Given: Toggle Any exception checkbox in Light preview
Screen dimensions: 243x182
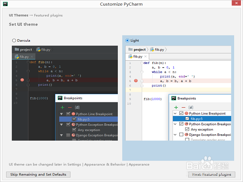Looking at the screenshot, I should click(x=187, y=129).
